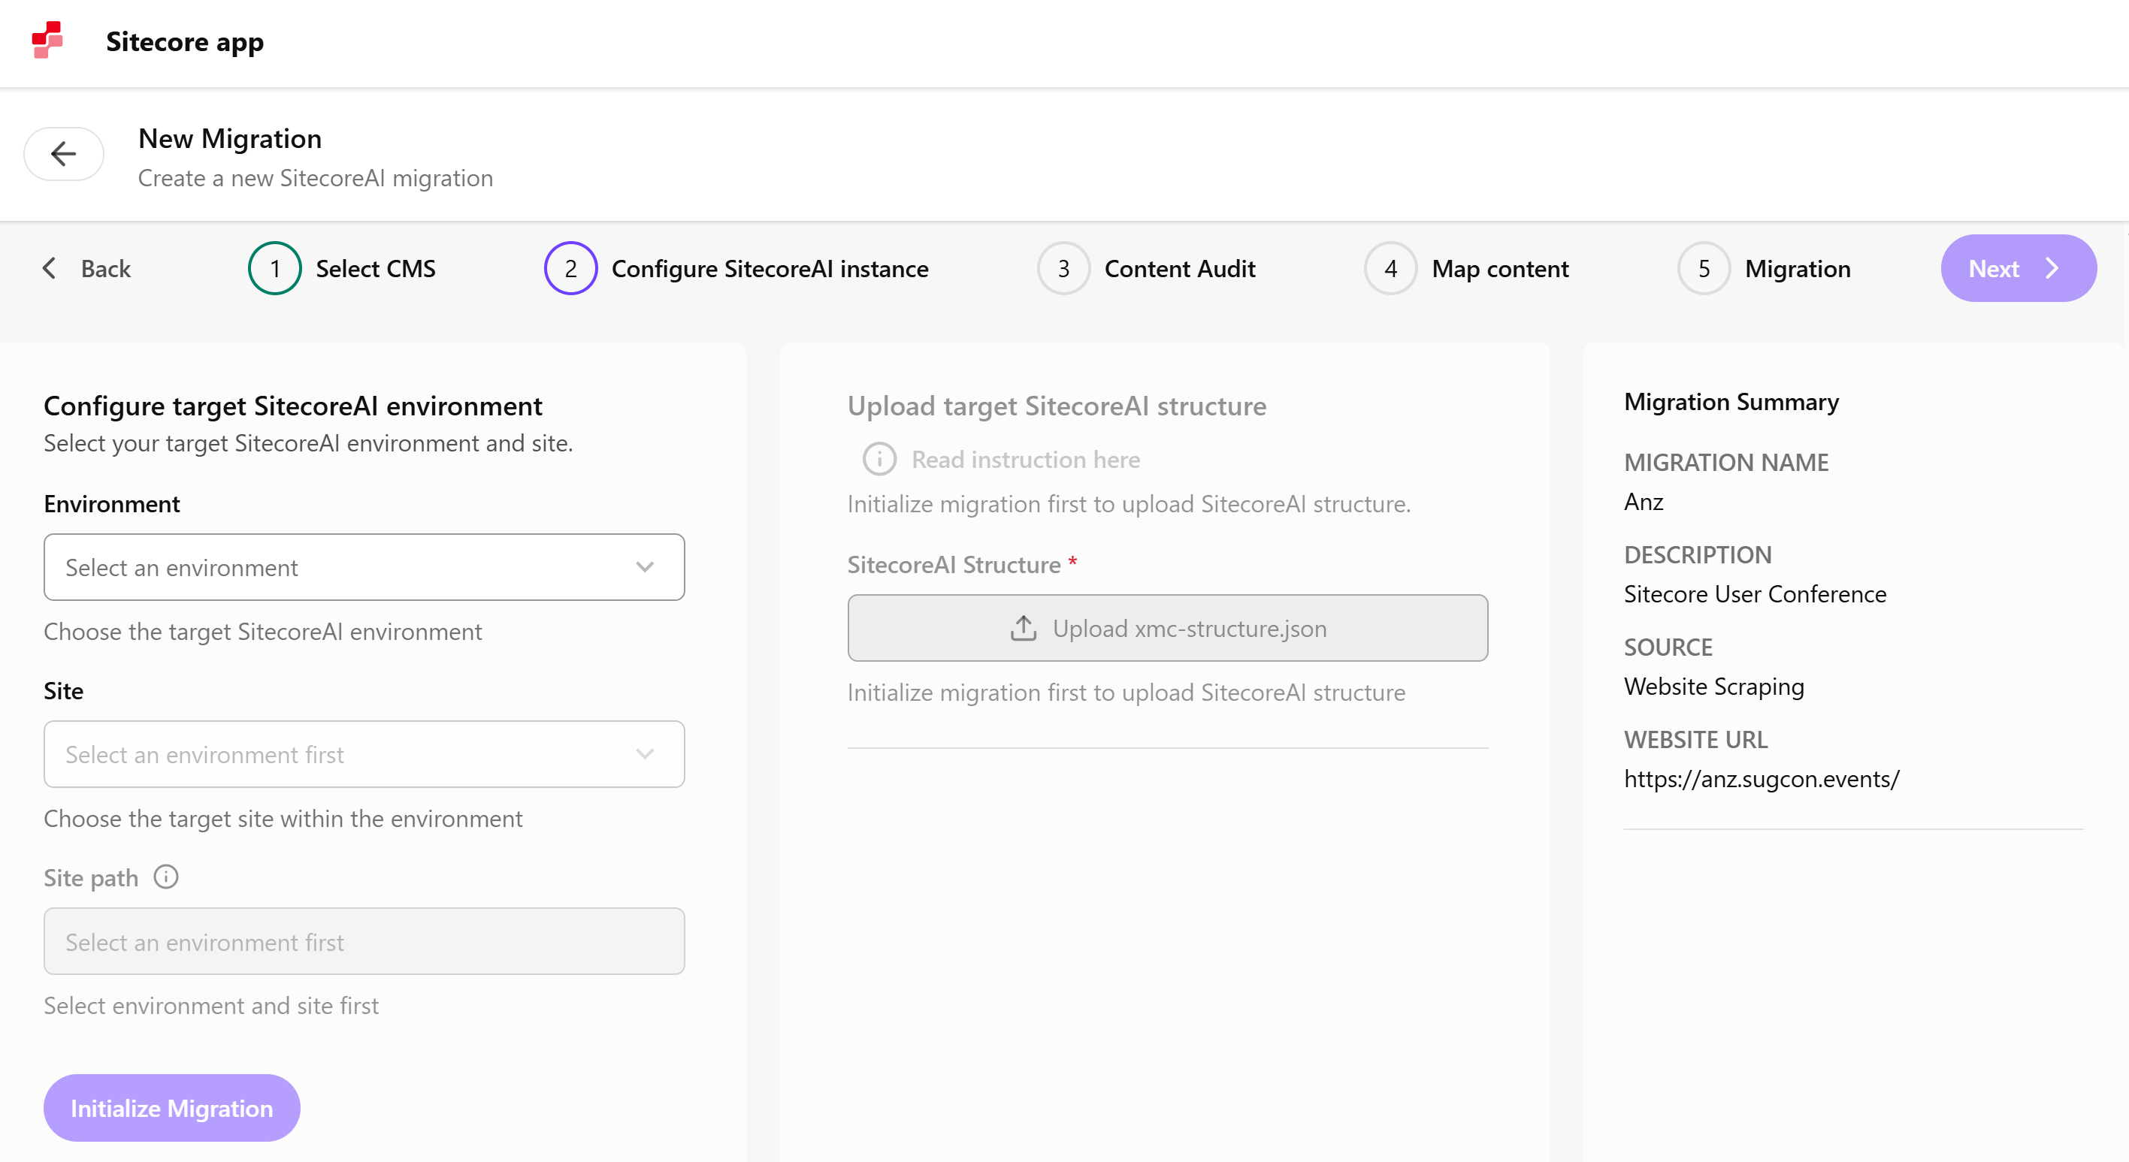Image resolution: width=2129 pixels, height=1162 pixels.
Task: Click the Select CMS step label
Action: 375,268
